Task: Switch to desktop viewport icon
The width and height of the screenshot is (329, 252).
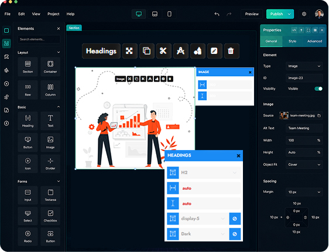Action: point(139,14)
